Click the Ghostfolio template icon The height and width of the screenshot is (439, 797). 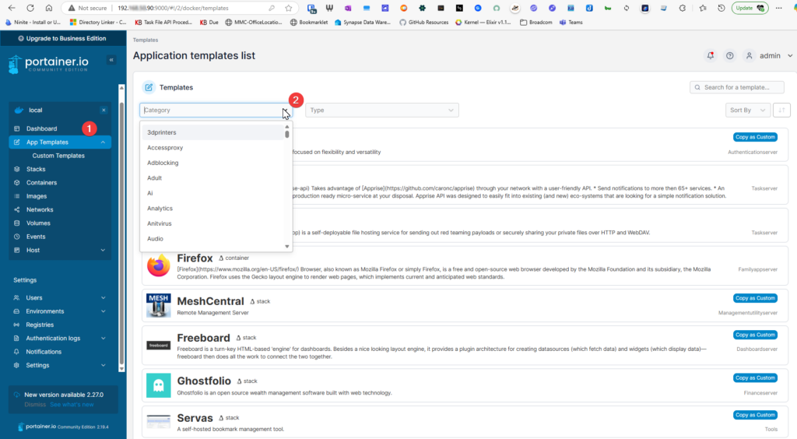[158, 385]
